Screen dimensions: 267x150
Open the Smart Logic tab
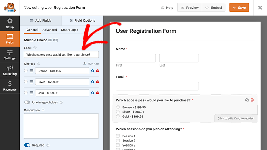click(70, 30)
